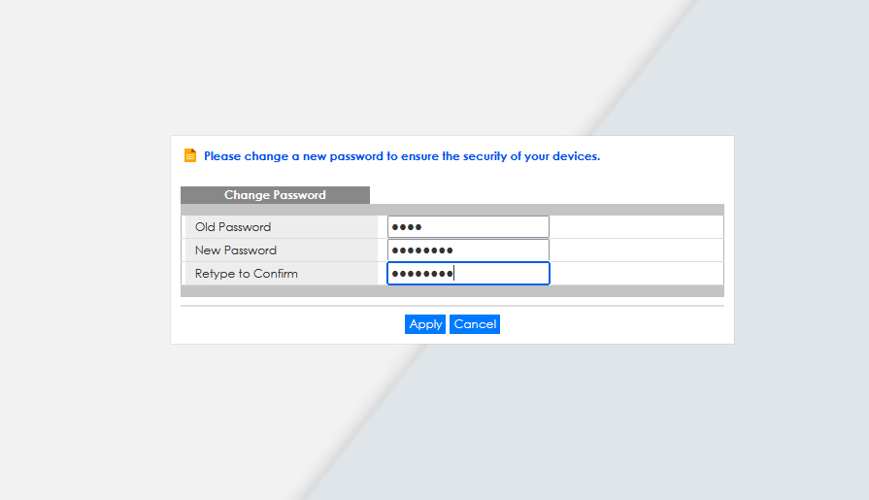Focus the New Password input field

tap(468, 250)
